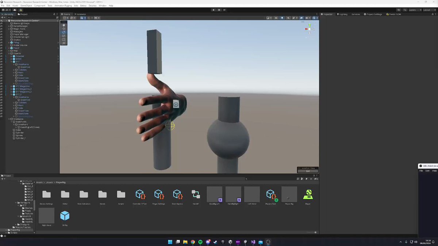Select the Move tool in Scene toolbar

pyautogui.click(x=64, y=28)
